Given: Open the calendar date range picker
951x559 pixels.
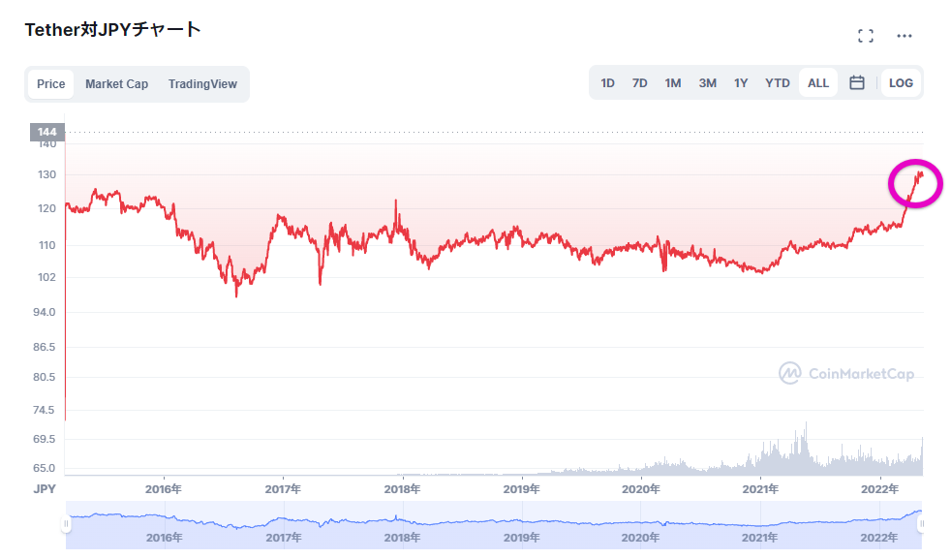Looking at the screenshot, I should 856,83.
